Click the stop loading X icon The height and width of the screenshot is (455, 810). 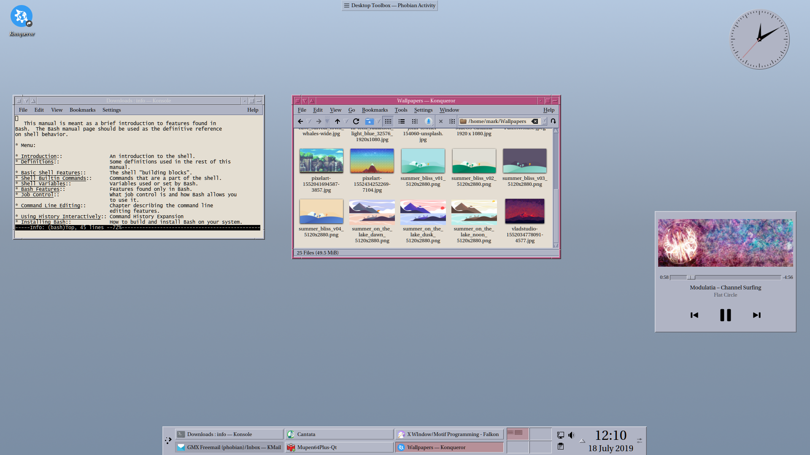tap(441, 121)
